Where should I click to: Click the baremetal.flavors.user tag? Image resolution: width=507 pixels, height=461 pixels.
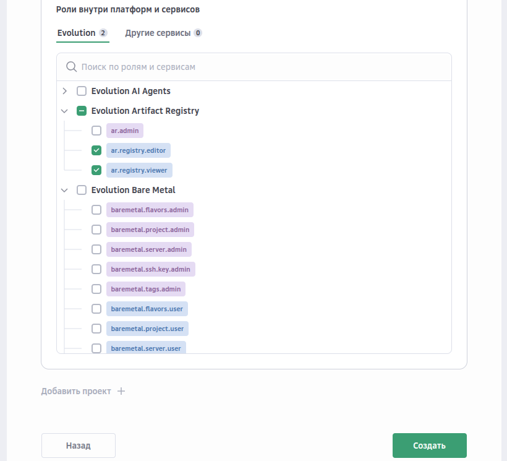tap(147, 309)
